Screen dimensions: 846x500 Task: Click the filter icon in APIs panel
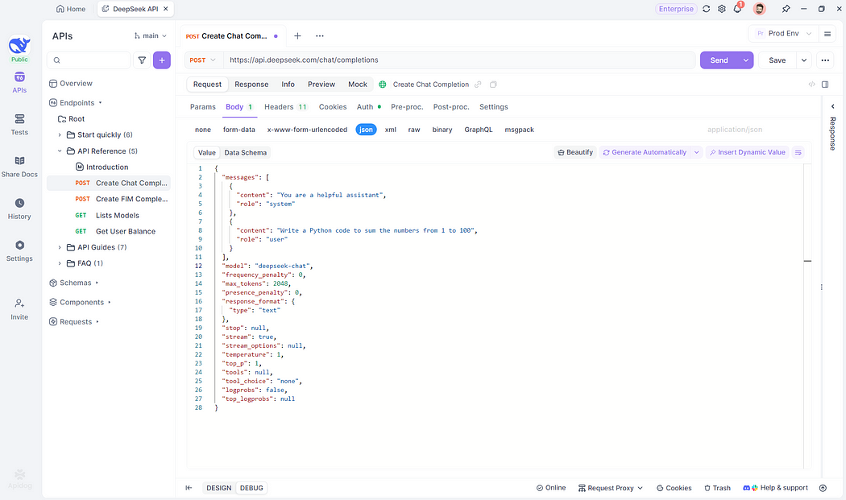click(x=142, y=60)
